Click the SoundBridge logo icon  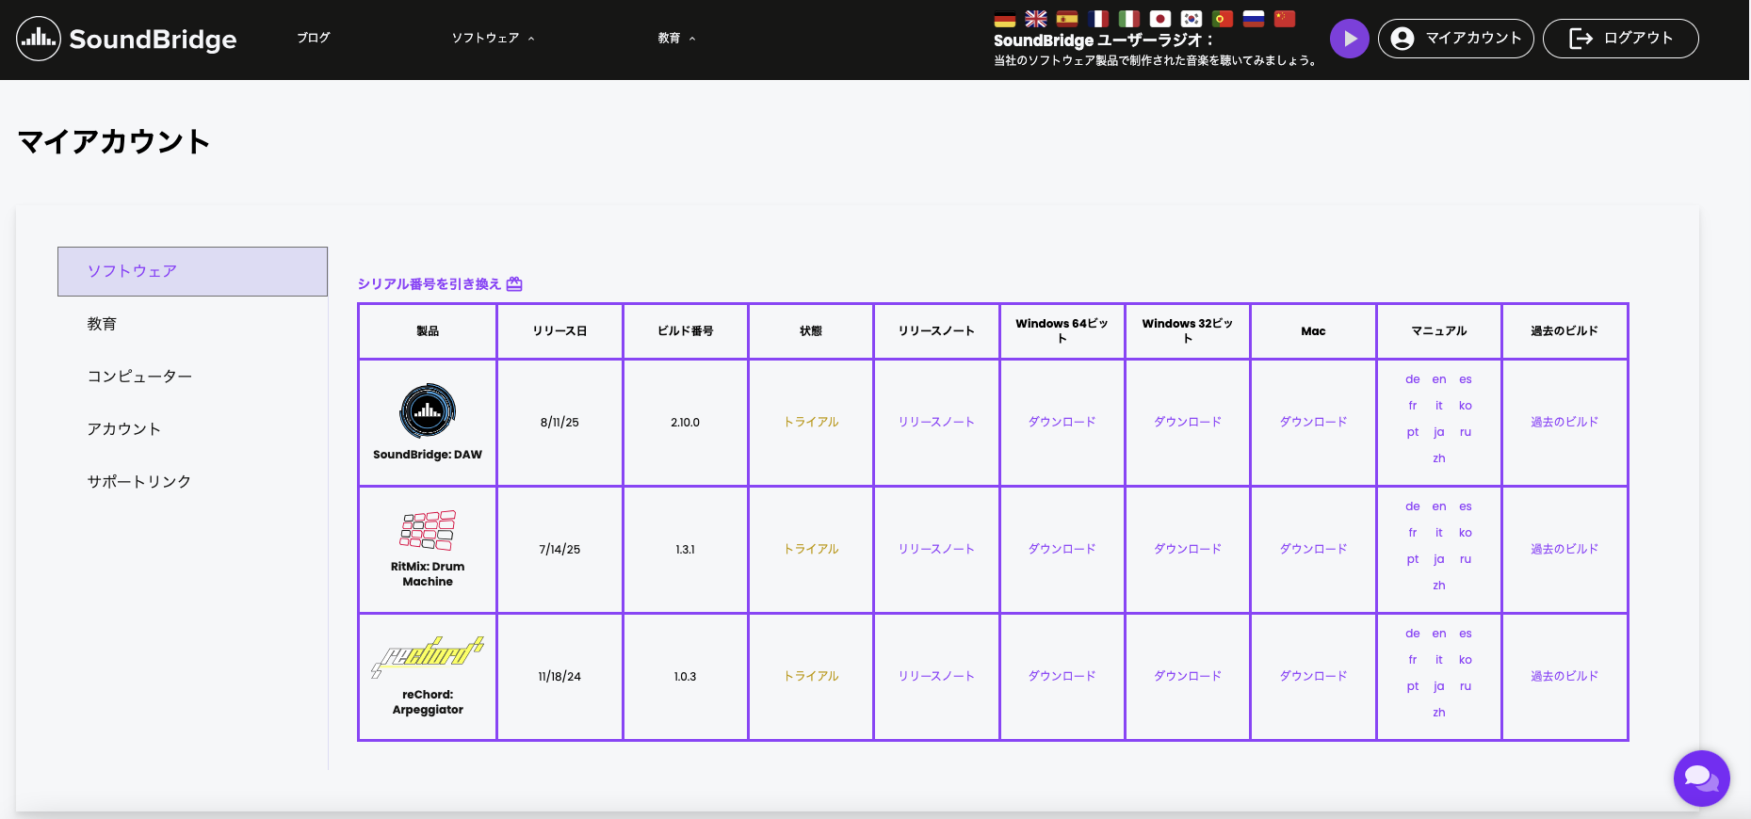pos(39,39)
